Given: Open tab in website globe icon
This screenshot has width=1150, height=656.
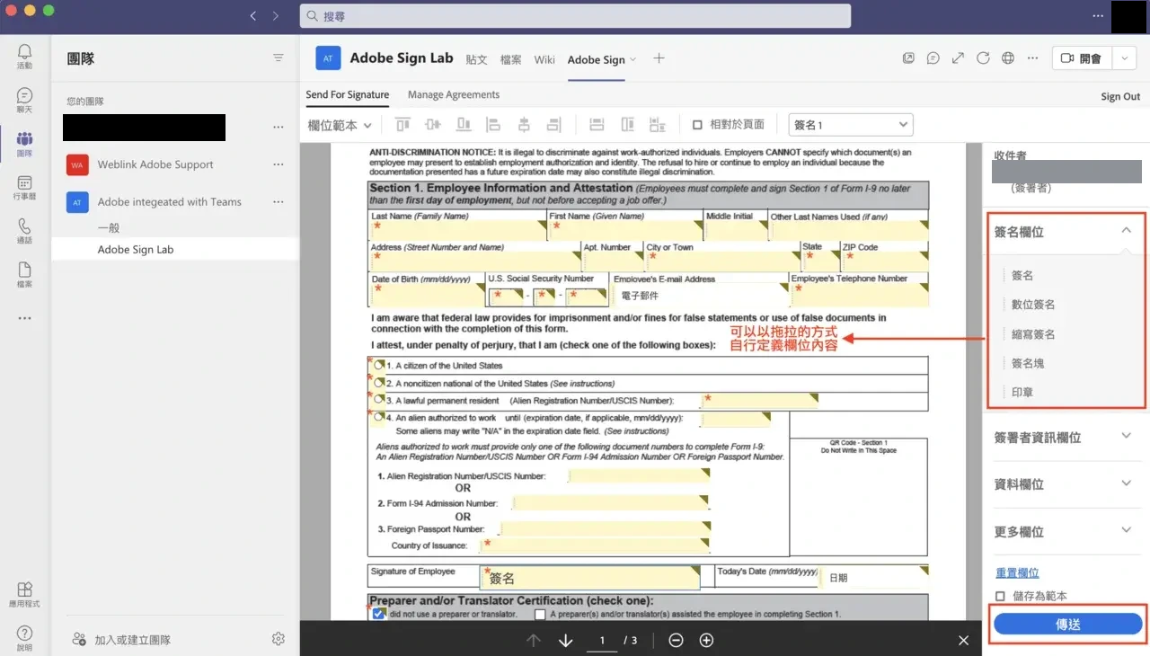Looking at the screenshot, I should (x=1008, y=58).
